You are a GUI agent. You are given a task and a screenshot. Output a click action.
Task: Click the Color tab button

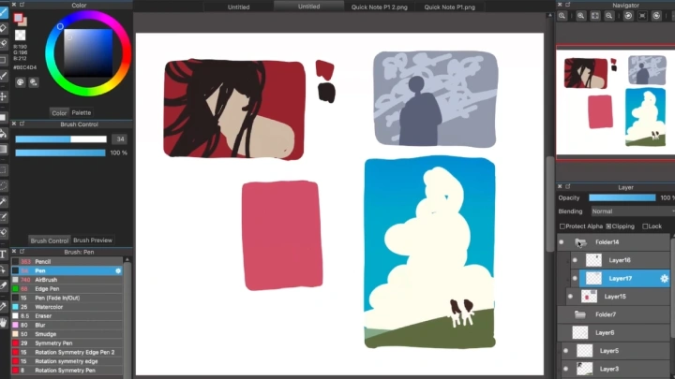pos(59,113)
